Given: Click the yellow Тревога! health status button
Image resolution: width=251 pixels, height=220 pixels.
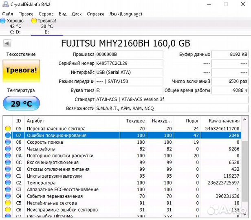Looking at the screenshot, I should pyautogui.click(x=21, y=71).
